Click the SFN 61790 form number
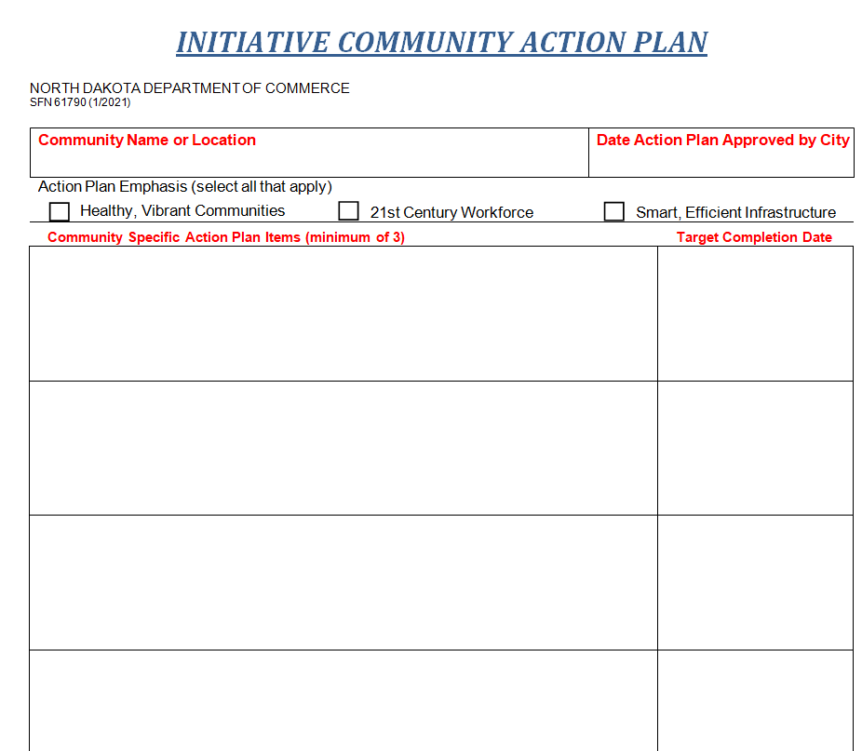 pyautogui.click(x=80, y=102)
